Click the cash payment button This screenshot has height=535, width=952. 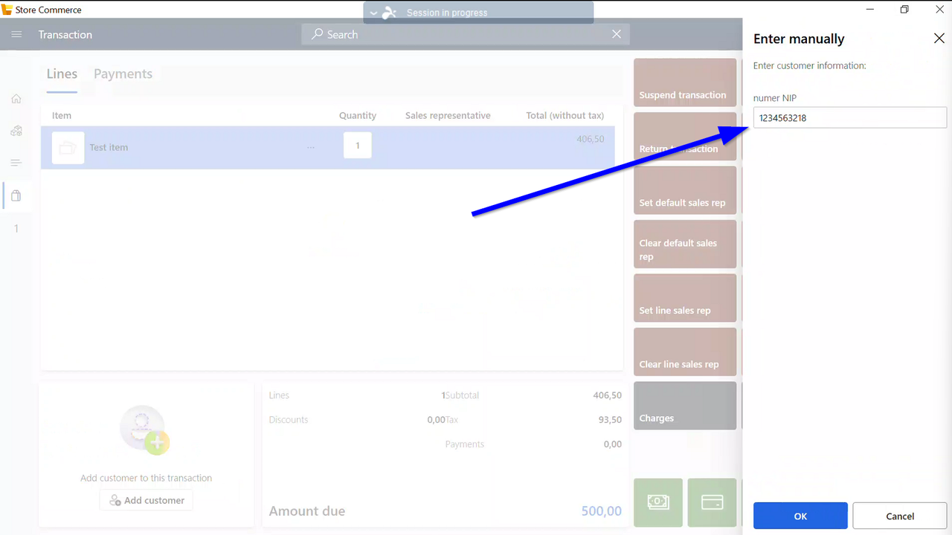pos(658,503)
